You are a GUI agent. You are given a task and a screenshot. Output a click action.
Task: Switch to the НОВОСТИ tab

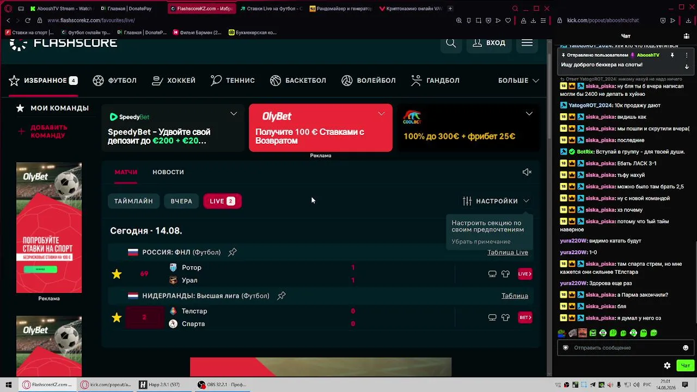tap(168, 172)
